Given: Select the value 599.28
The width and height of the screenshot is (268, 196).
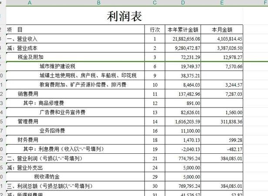Looking at the screenshot, I should [x=235, y=140].
